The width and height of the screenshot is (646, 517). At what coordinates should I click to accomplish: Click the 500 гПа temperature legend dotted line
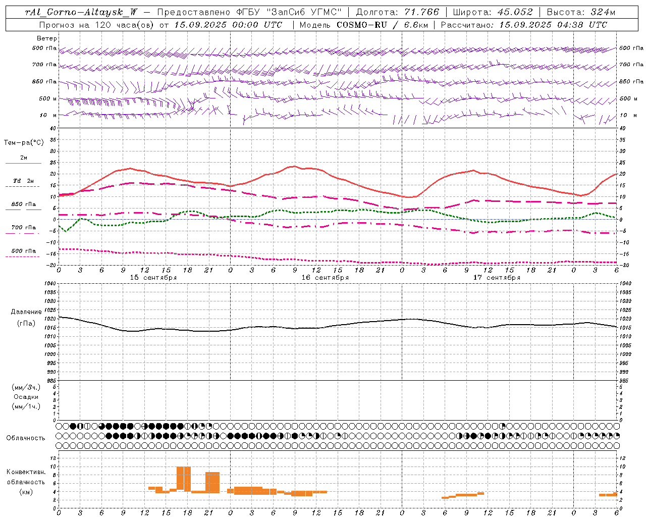pos(23,256)
